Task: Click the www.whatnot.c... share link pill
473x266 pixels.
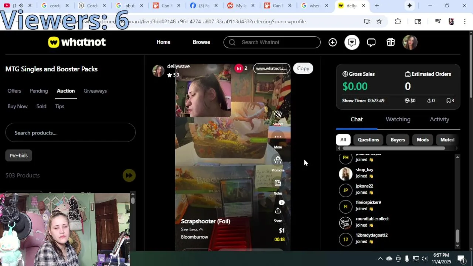Action: click(x=272, y=68)
